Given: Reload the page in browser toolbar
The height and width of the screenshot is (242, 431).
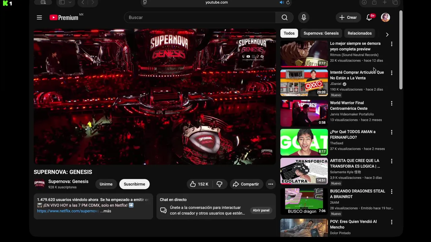Looking at the screenshot, I should 288,2.
